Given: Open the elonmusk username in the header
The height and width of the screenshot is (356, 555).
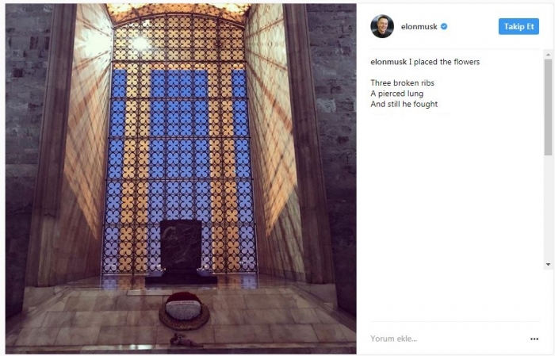Looking at the screenshot, I should pyautogui.click(x=419, y=26).
